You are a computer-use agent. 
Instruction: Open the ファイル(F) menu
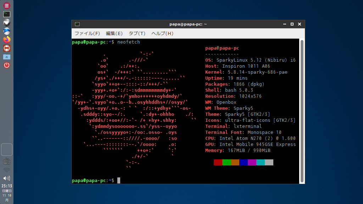click(x=87, y=34)
